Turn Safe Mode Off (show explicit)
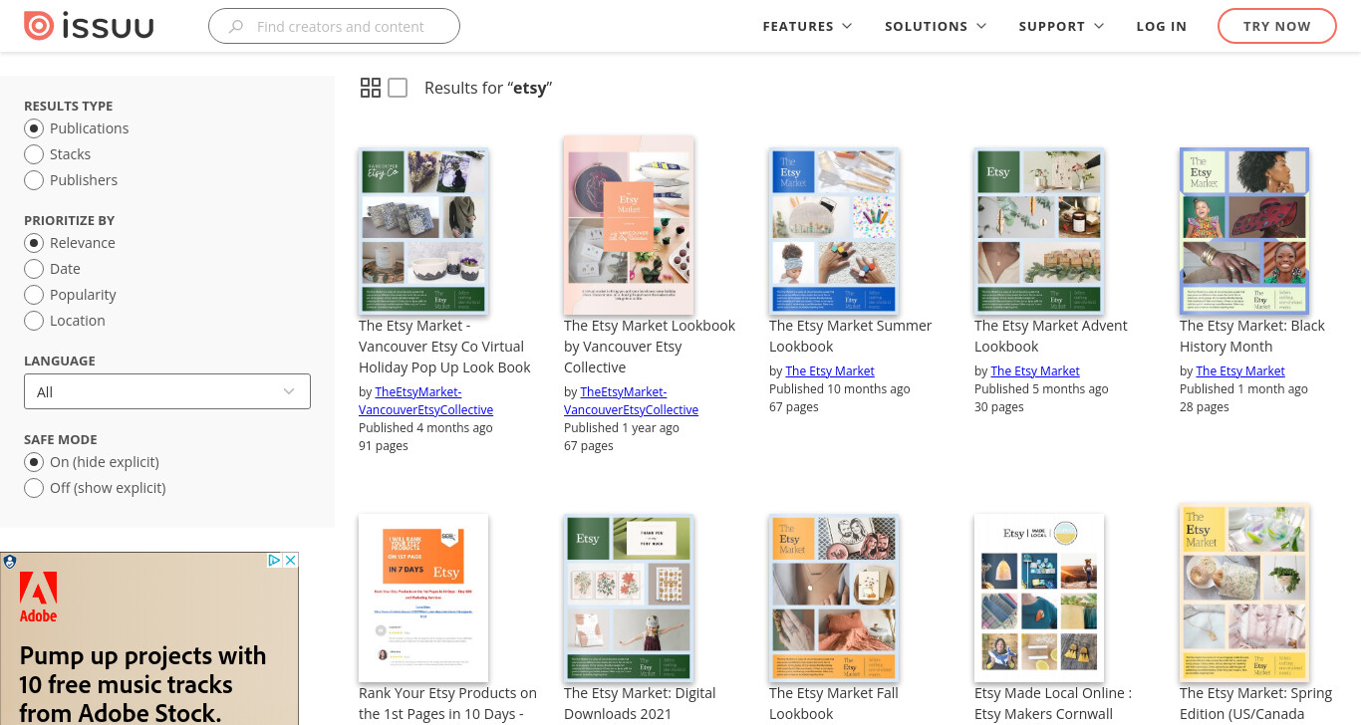 click(x=34, y=488)
